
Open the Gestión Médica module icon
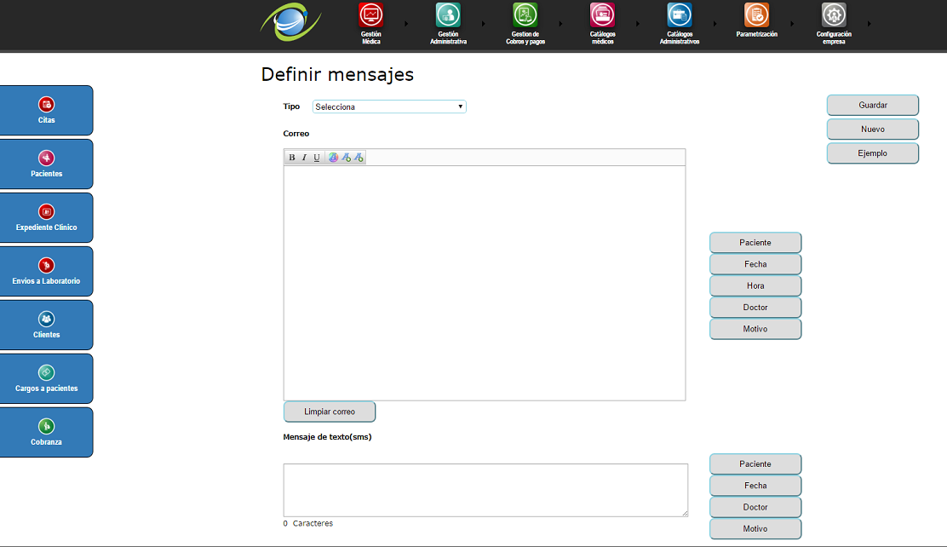click(370, 15)
